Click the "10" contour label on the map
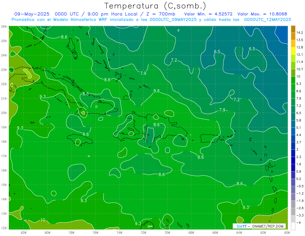The height and width of the screenshot is (236, 305). 43,220
